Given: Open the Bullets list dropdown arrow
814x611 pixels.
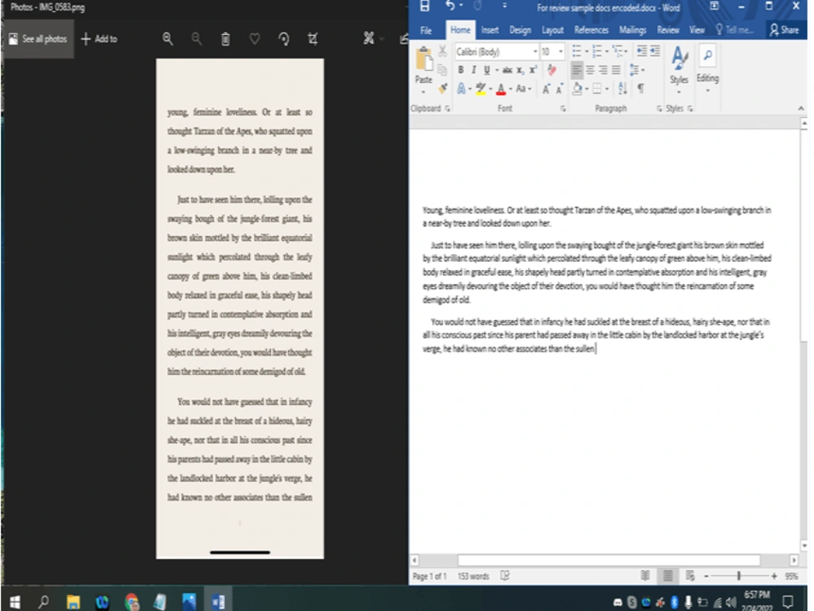Looking at the screenshot, I should 587,51.
